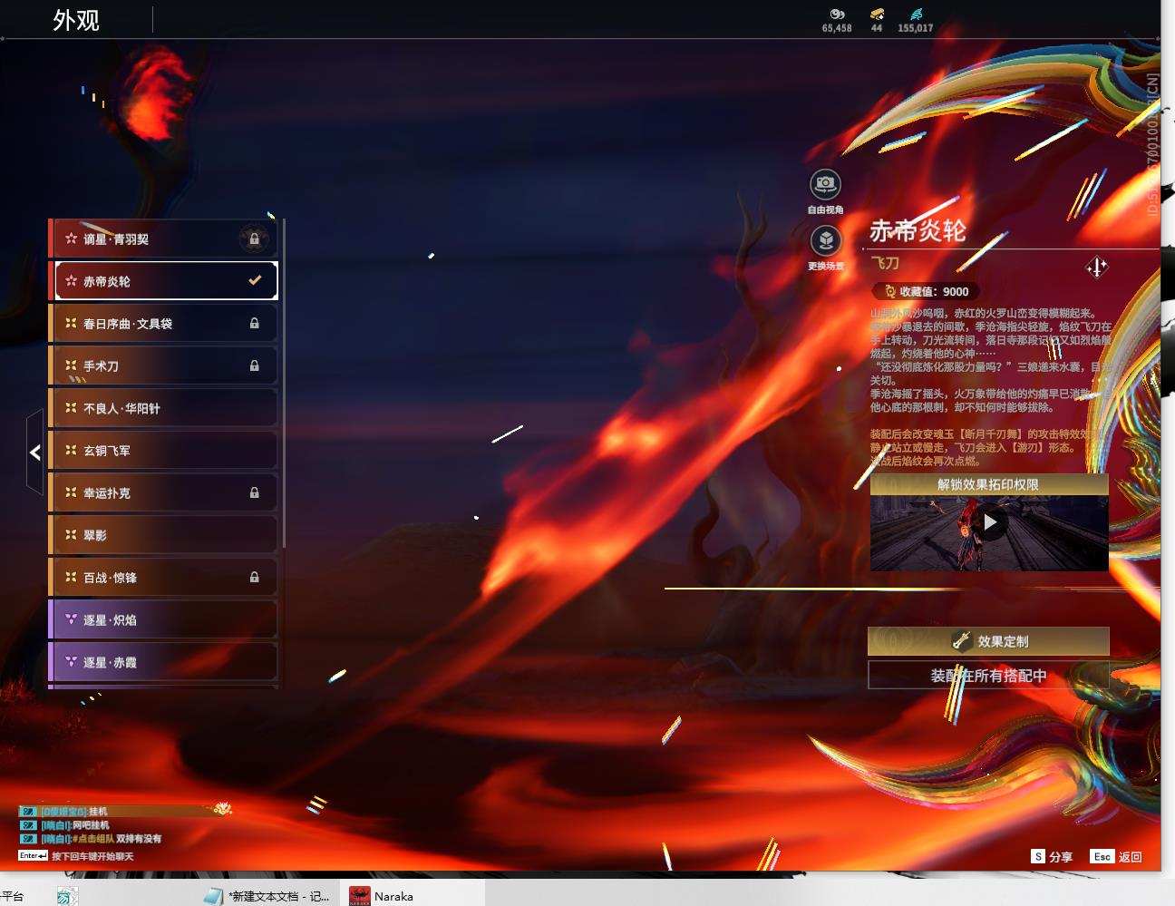
Task: Click the swirl app icon in the taskbar
Action: tap(66, 896)
